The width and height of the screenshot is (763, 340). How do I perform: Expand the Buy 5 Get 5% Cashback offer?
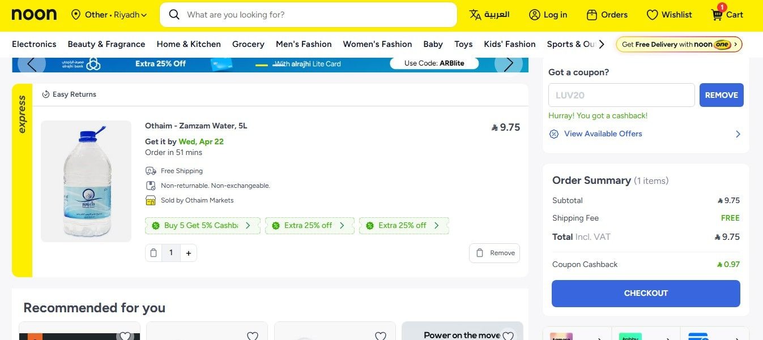pyautogui.click(x=203, y=225)
